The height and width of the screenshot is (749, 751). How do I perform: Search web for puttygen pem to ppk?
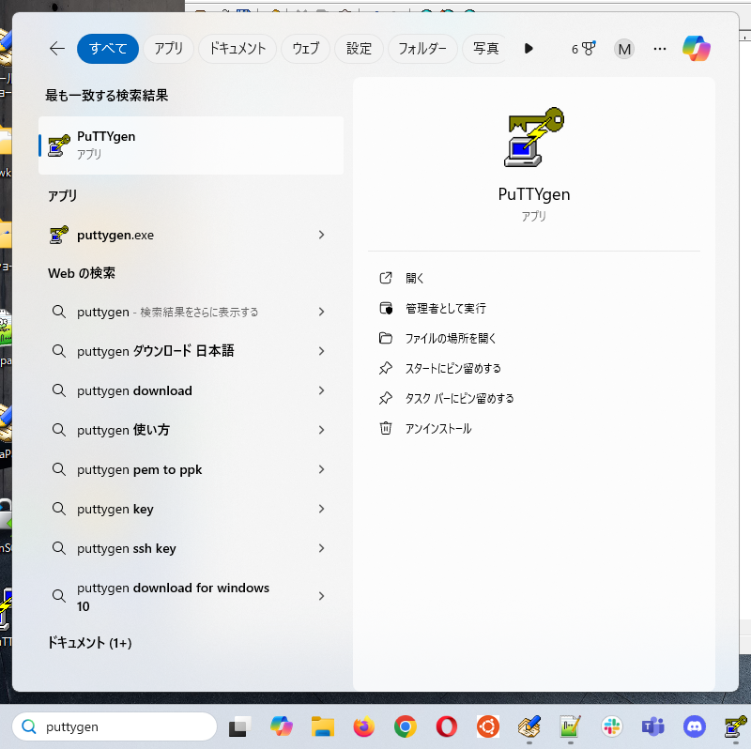[x=192, y=469]
